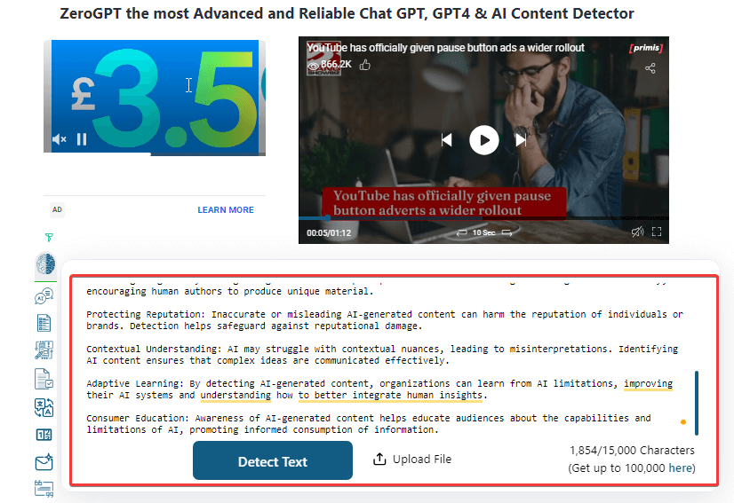Image resolution: width=734 pixels, height=503 pixels.
Task: Play the YouTube pause ads video
Action: click(483, 139)
